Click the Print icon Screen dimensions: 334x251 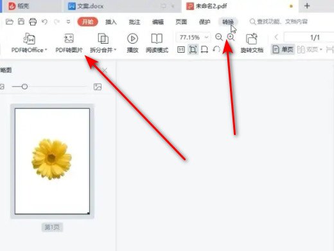click(x=33, y=22)
